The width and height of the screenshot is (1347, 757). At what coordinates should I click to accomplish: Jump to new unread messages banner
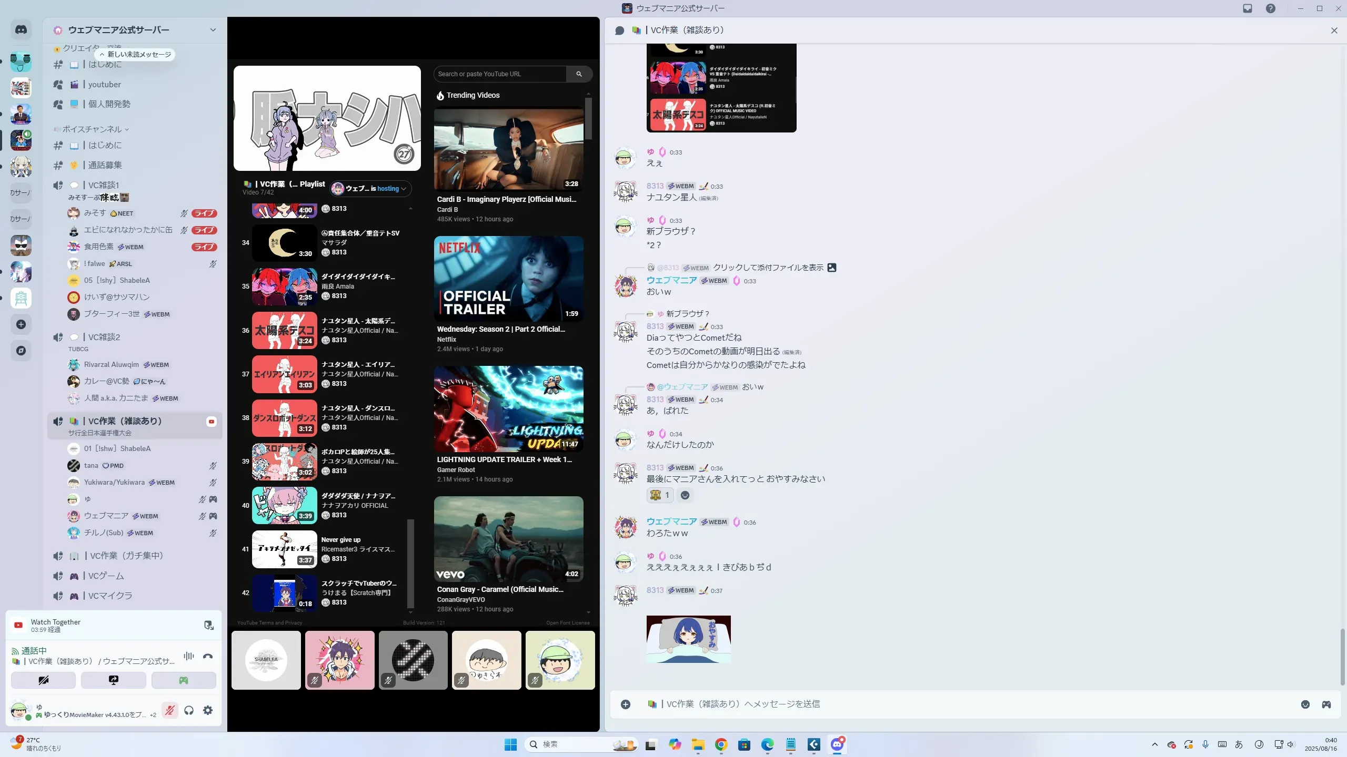[135, 55]
